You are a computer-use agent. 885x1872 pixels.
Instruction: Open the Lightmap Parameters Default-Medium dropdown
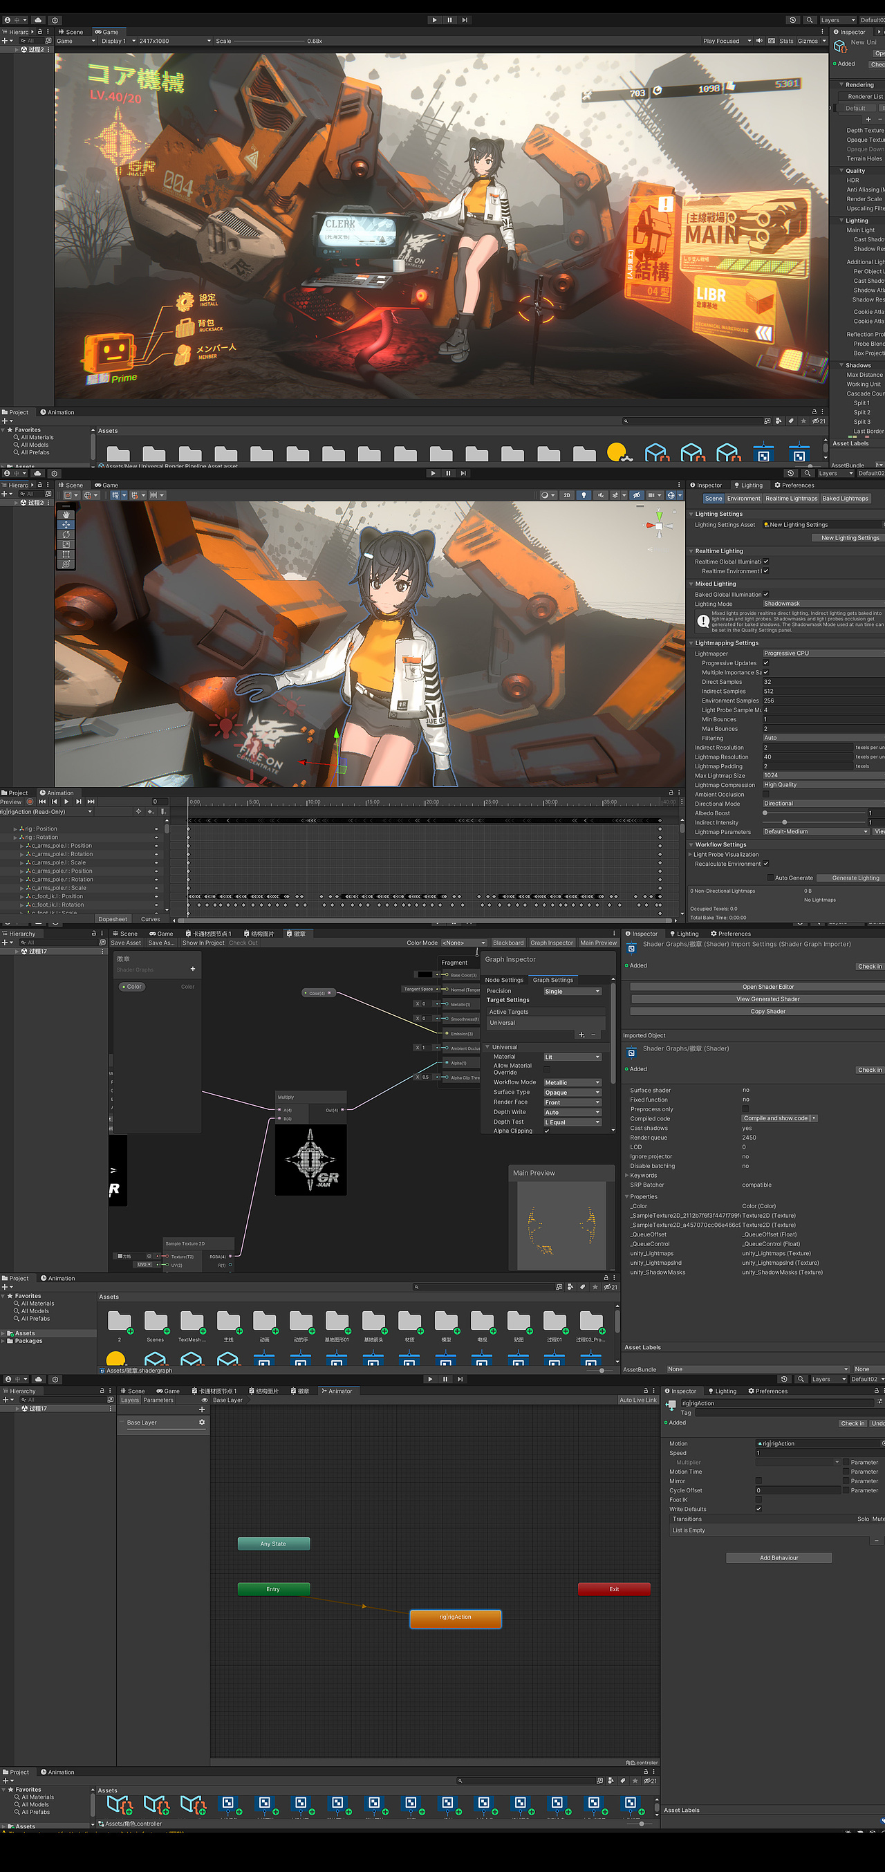click(x=816, y=831)
